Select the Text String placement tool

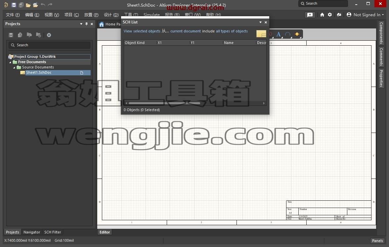point(279,34)
